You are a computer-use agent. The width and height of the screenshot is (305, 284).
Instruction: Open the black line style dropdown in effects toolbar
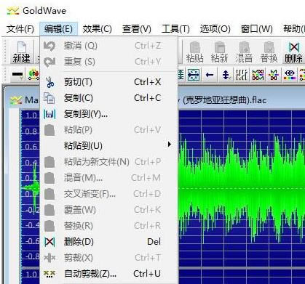pos(17,75)
